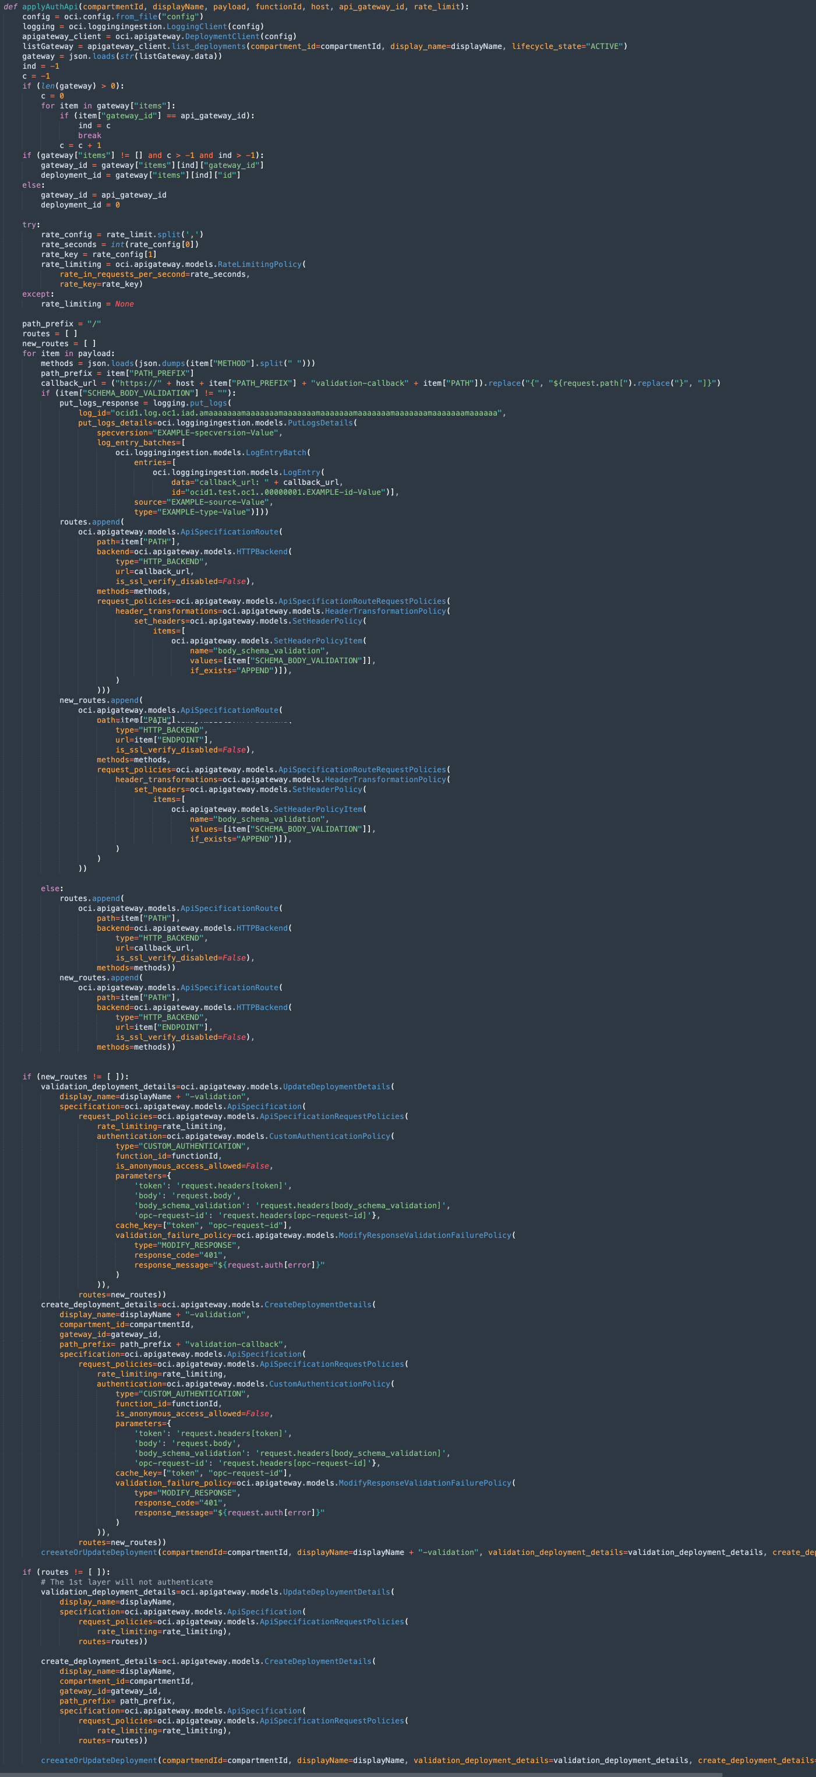Click comment 'The 1st layer will not authenticate'
Viewport: 816px width, 1777px height.
pyautogui.click(x=127, y=1582)
